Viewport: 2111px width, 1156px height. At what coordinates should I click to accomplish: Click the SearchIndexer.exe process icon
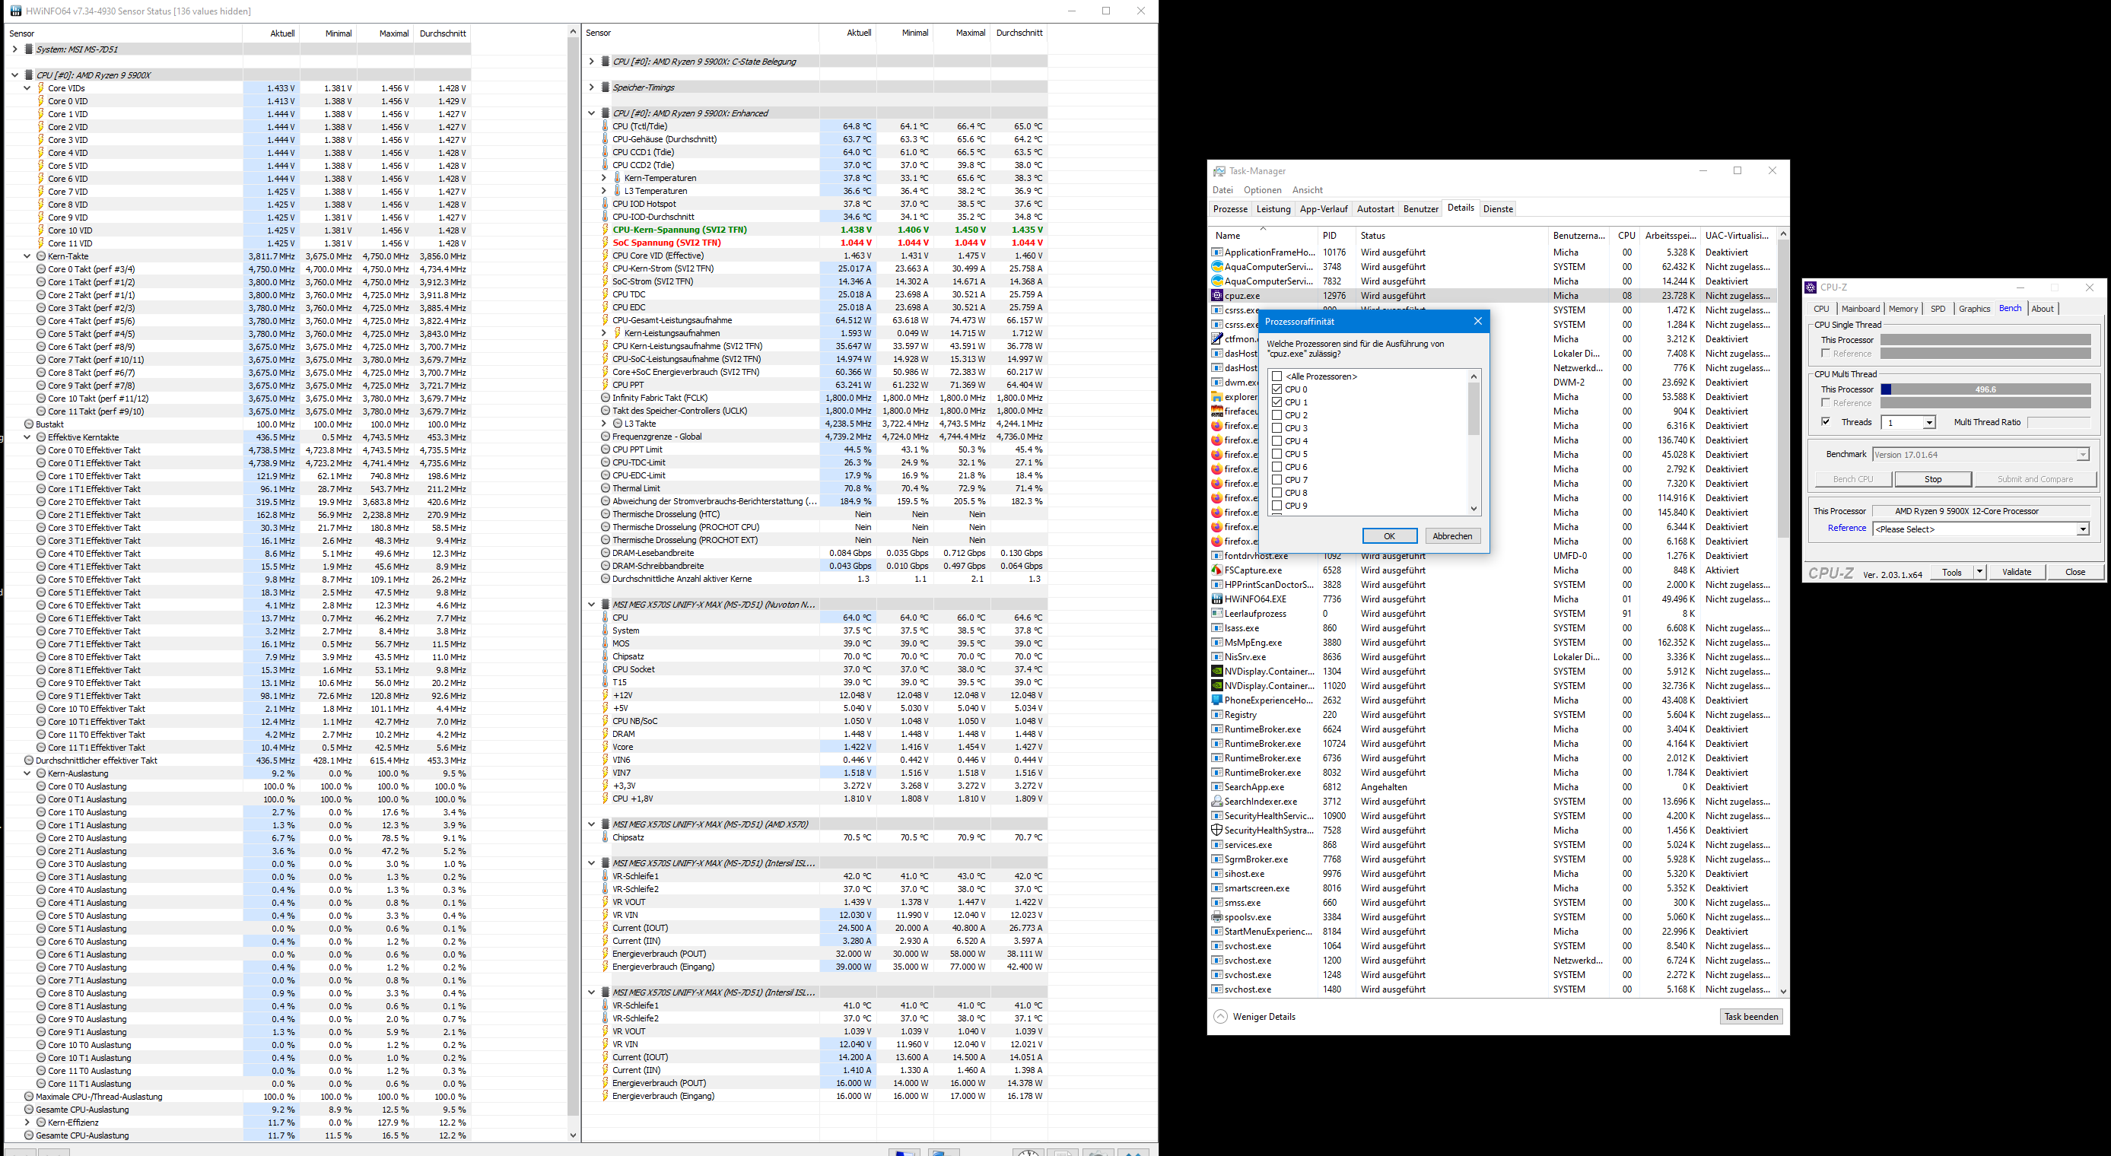[x=1217, y=802]
